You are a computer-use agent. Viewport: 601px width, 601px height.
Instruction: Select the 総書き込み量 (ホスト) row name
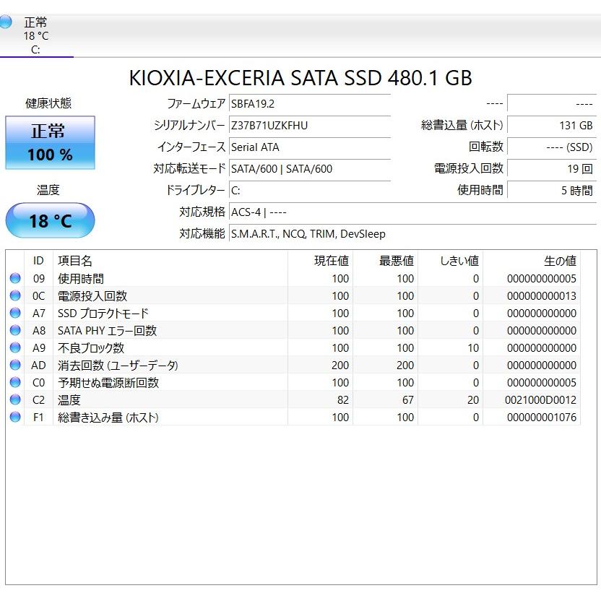point(108,418)
